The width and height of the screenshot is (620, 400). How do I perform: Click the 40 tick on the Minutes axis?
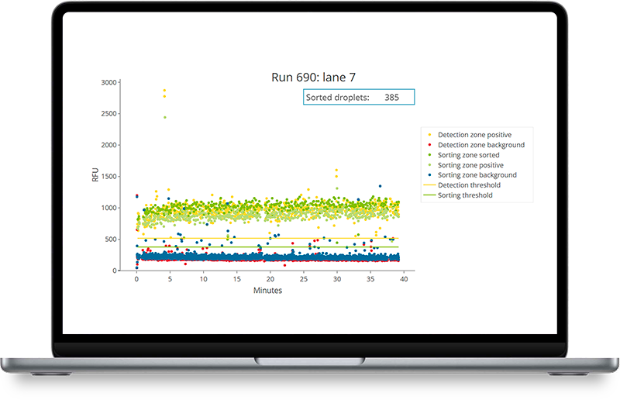coord(404,280)
